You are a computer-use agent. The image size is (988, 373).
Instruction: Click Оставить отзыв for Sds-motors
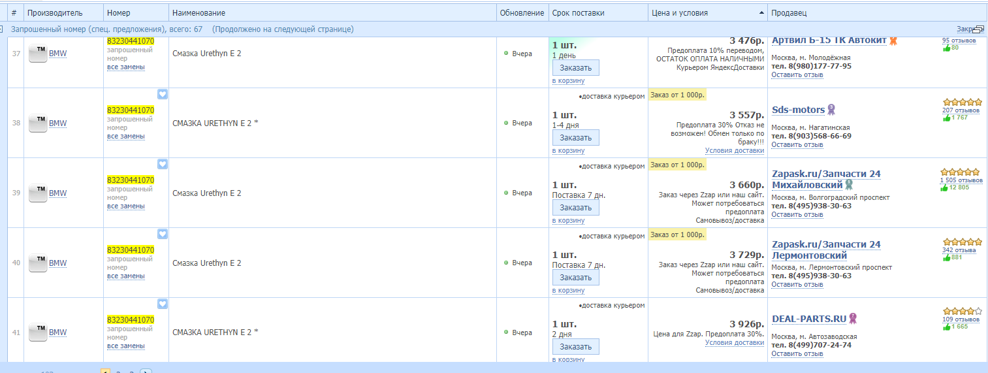point(797,144)
